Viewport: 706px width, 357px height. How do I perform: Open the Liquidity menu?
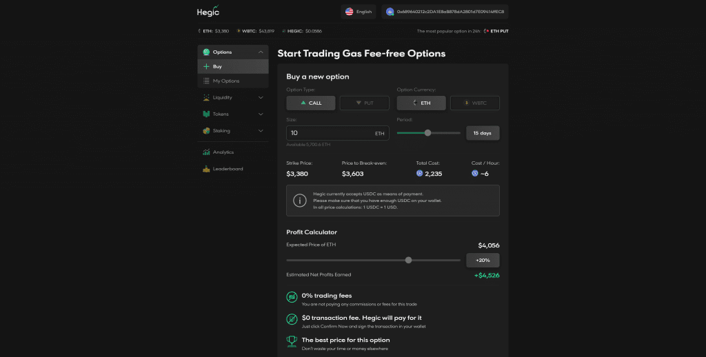pyautogui.click(x=233, y=97)
